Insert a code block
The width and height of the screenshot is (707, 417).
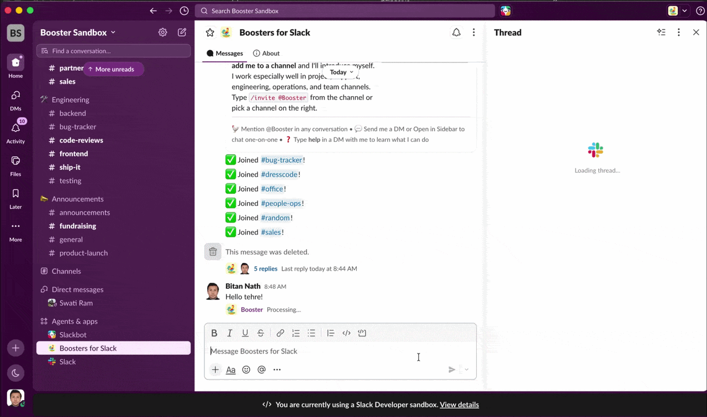click(x=362, y=333)
